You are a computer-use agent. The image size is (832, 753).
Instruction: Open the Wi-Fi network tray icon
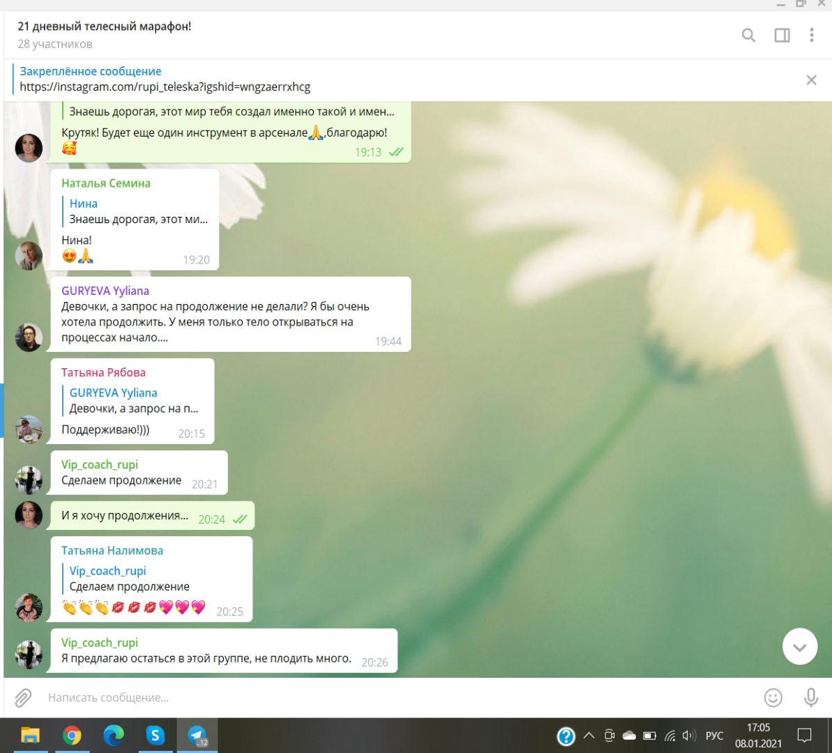pyautogui.click(x=670, y=736)
